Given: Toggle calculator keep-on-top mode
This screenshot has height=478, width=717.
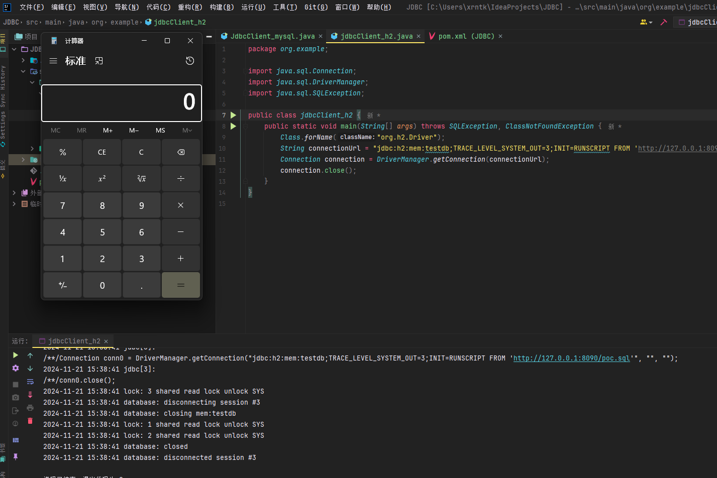Looking at the screenshot, I should [99, 61].
